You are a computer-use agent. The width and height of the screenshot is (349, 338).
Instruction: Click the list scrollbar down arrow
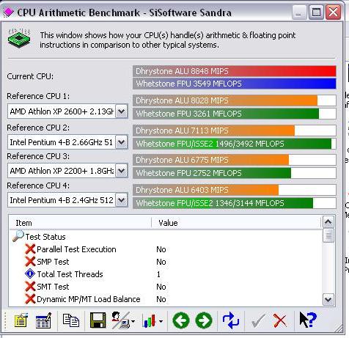(328, 299)
